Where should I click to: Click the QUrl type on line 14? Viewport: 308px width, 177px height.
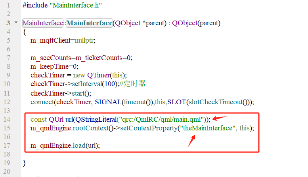click(x=56, y=119)
